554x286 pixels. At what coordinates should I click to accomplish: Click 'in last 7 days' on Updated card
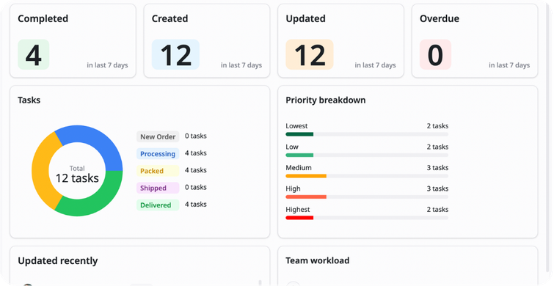tap(375, 65)
